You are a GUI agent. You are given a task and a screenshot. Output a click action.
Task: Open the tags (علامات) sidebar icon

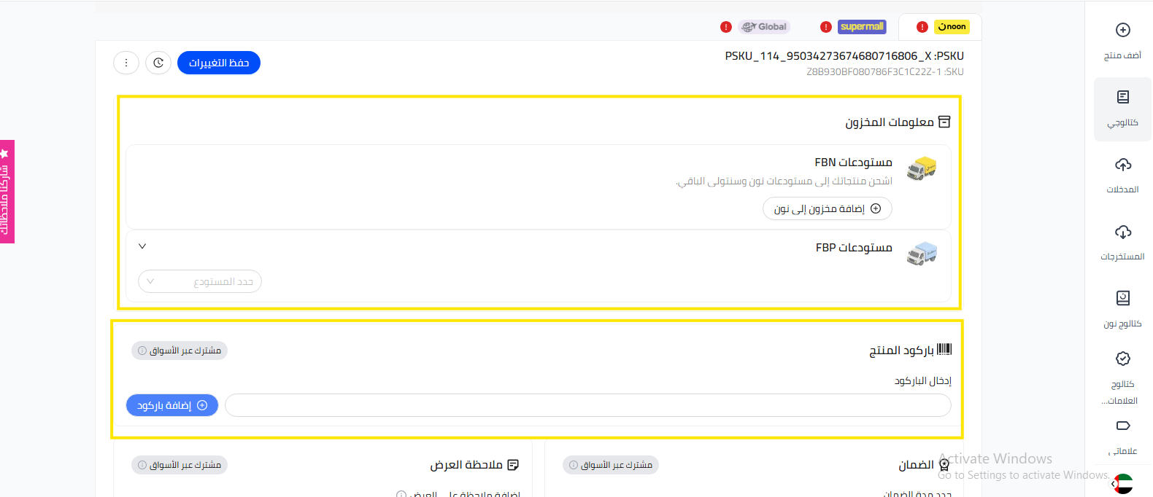(x=1123, y=426)
